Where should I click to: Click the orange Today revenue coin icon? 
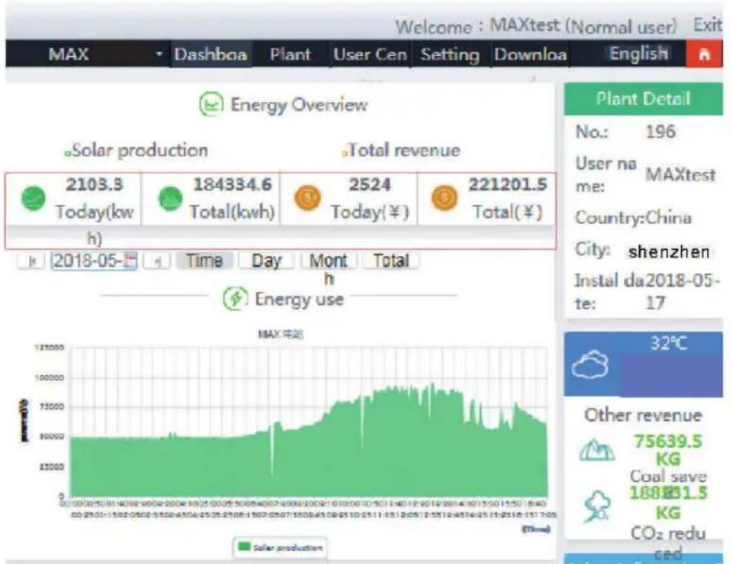click(307, 198)
